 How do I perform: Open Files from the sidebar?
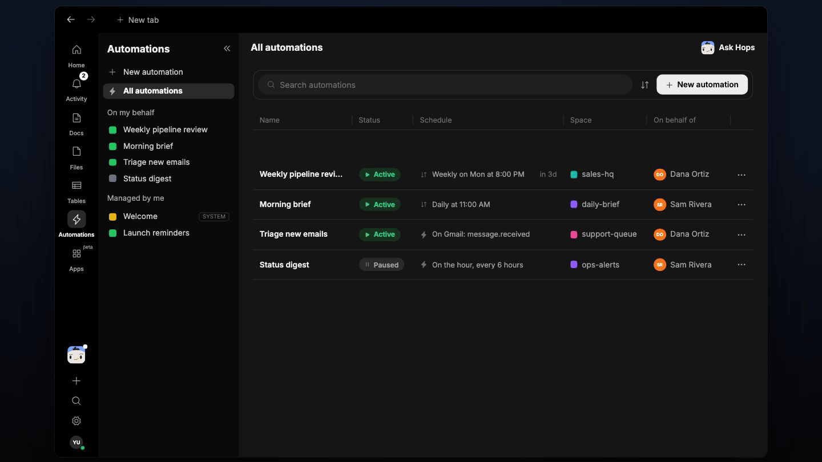coord(76,157)
